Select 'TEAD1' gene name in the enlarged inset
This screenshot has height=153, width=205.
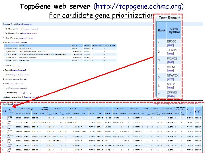coord(172,50)
